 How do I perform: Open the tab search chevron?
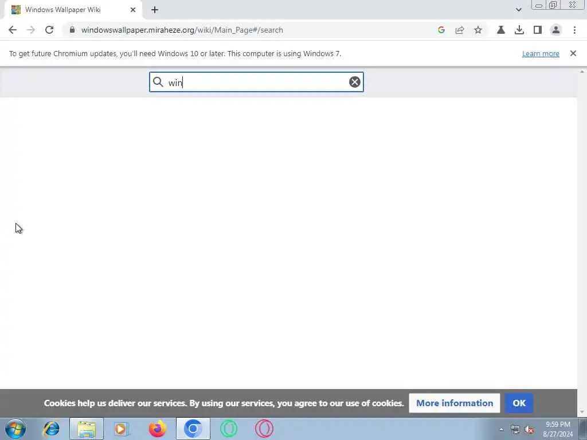tap(518, 10)
